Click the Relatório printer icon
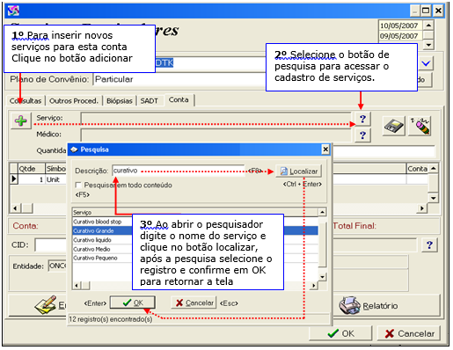Screen dimensions: 453x350 (x=349, y=305)
